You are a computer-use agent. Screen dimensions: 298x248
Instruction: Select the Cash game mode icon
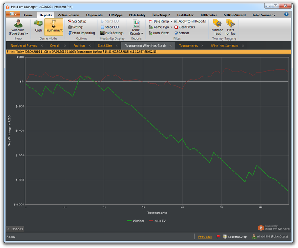[x=38, y=26]
